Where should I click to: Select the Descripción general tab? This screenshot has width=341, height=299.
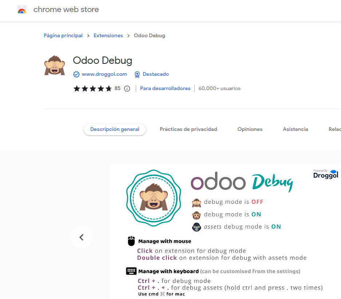(x=115, y=129)
